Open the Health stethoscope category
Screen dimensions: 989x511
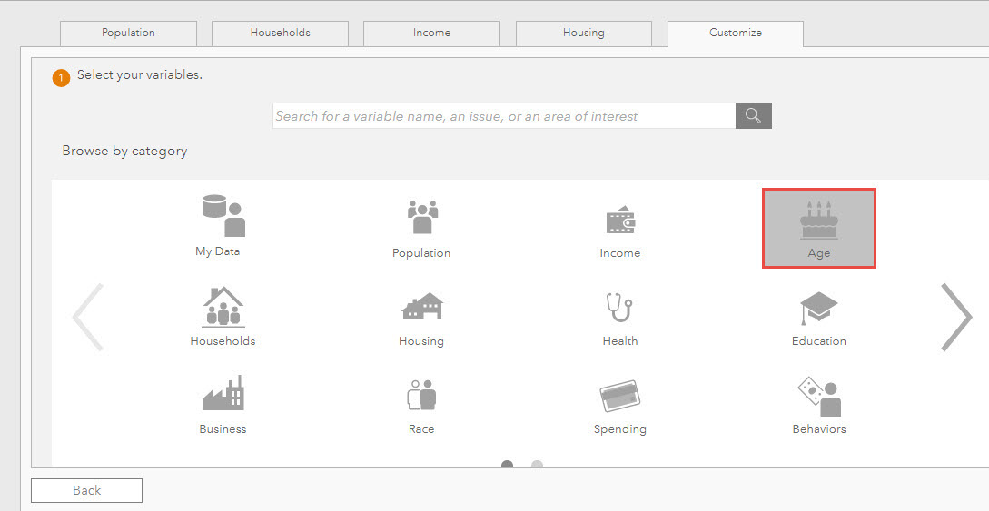tap(620, 318)
